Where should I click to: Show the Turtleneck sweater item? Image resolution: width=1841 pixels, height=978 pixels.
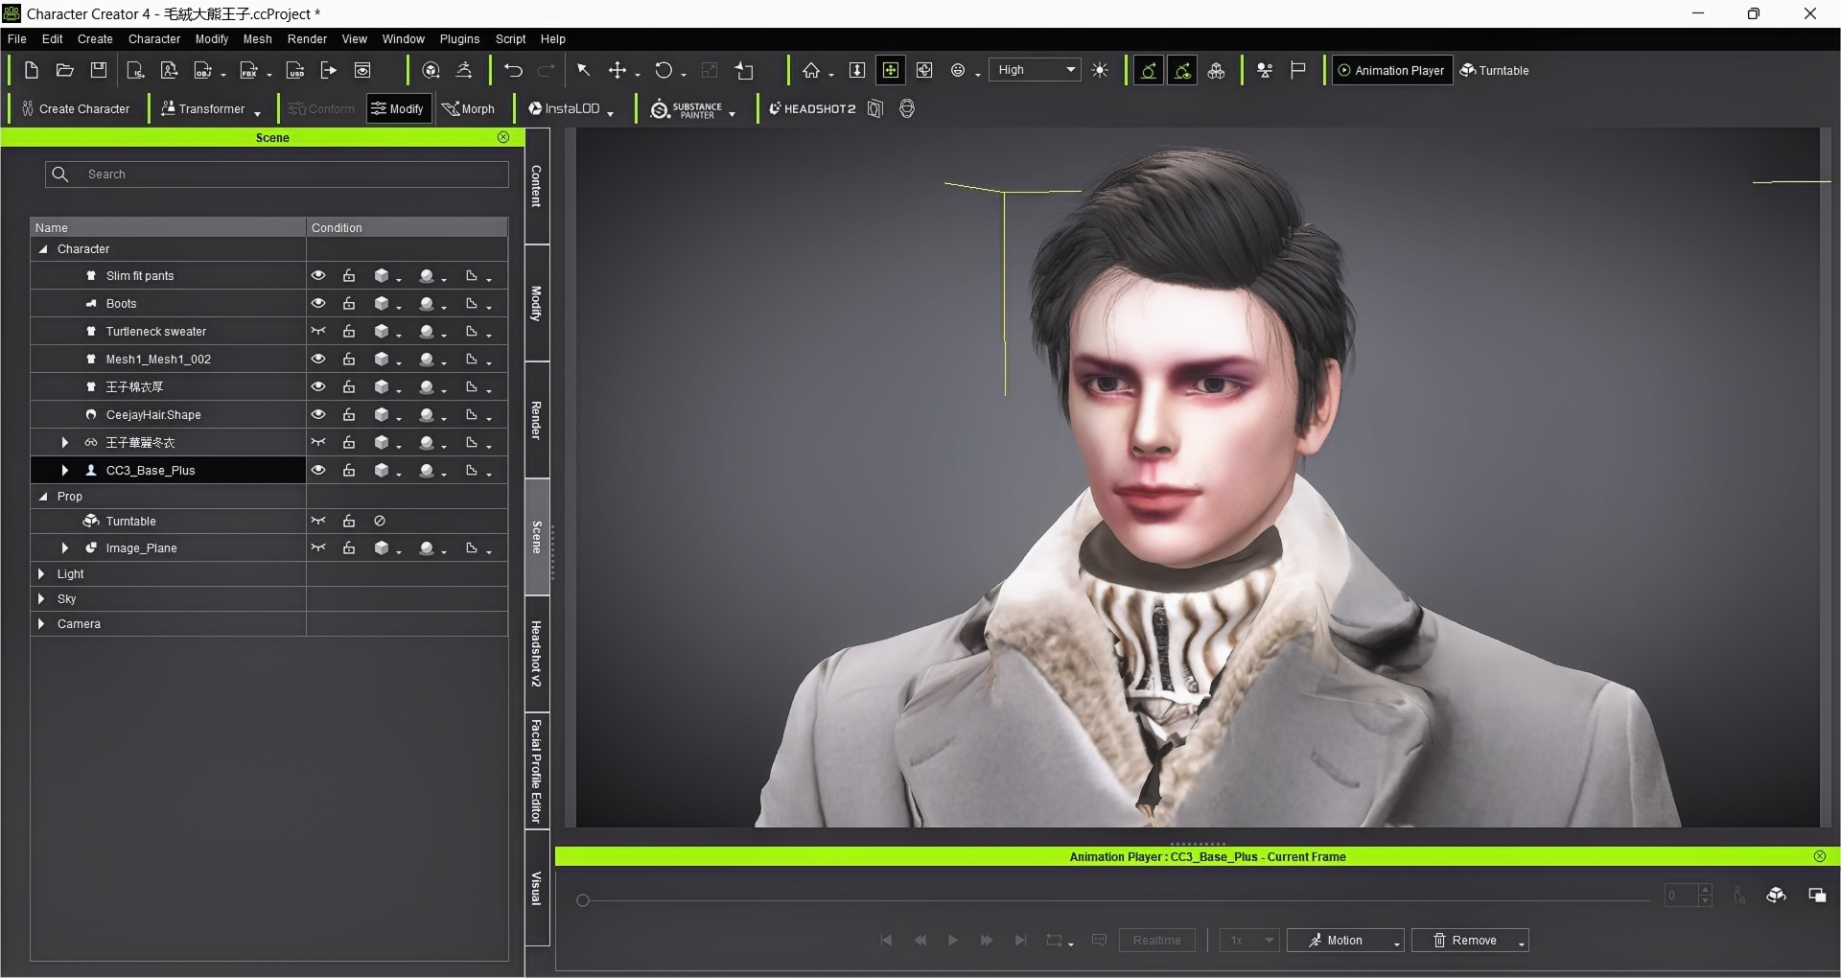pos(318,332)
